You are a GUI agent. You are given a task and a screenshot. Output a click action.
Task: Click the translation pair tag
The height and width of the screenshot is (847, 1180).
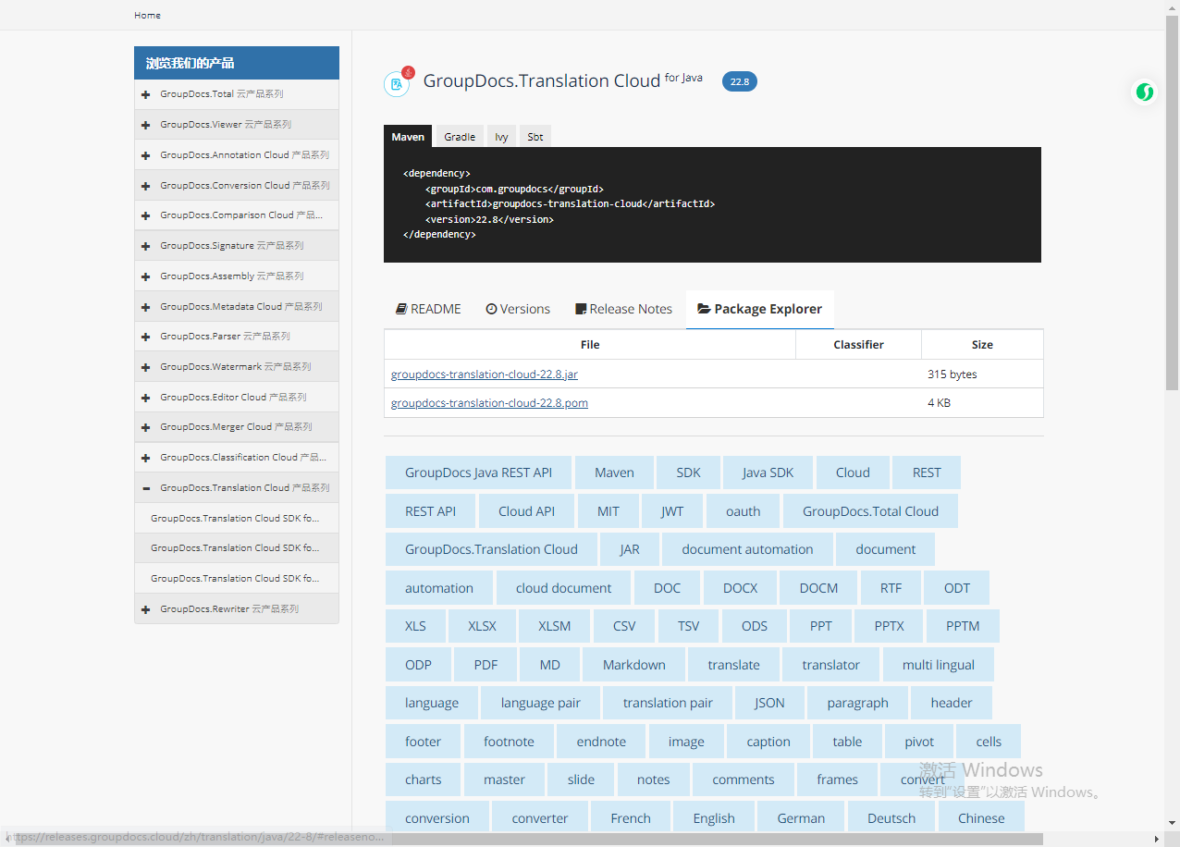(668, 703)
